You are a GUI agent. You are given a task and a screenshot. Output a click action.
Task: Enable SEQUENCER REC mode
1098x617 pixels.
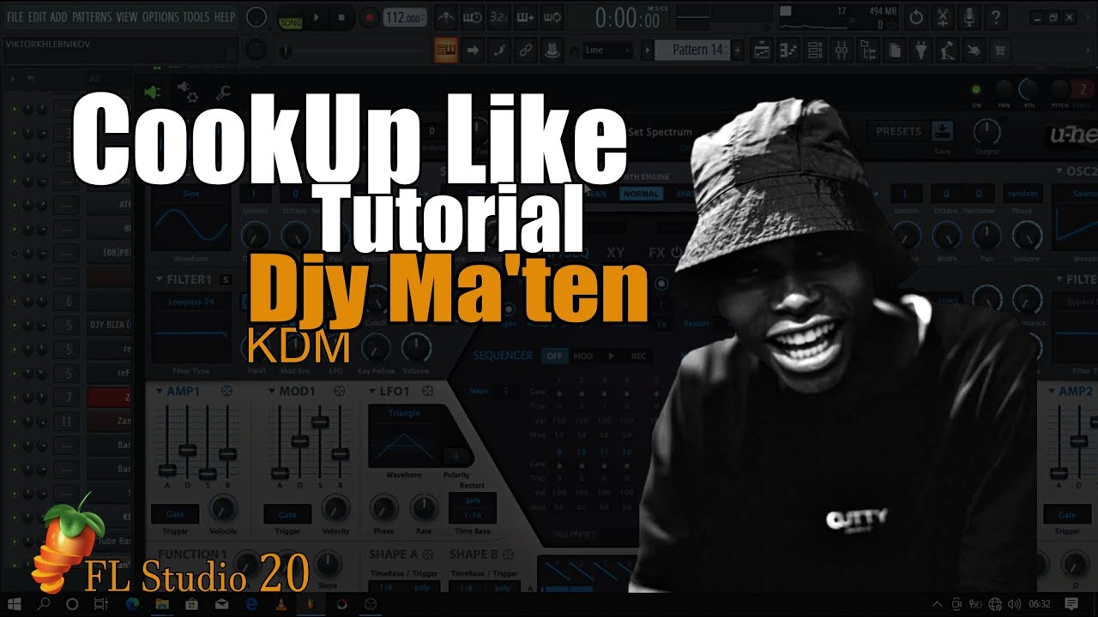click(638, 356)
